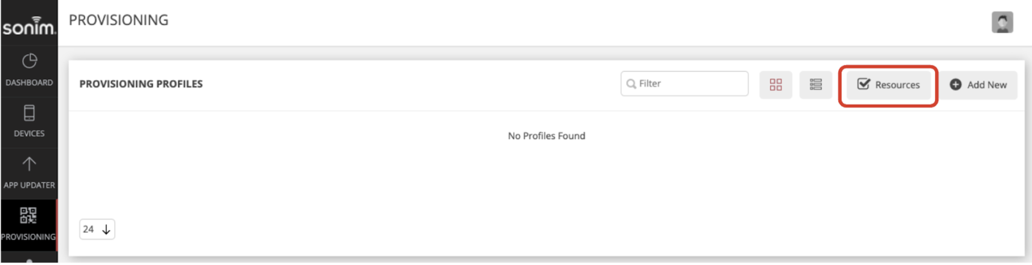
Task: Select the Provisioning QR code icon
Action: 29,216
